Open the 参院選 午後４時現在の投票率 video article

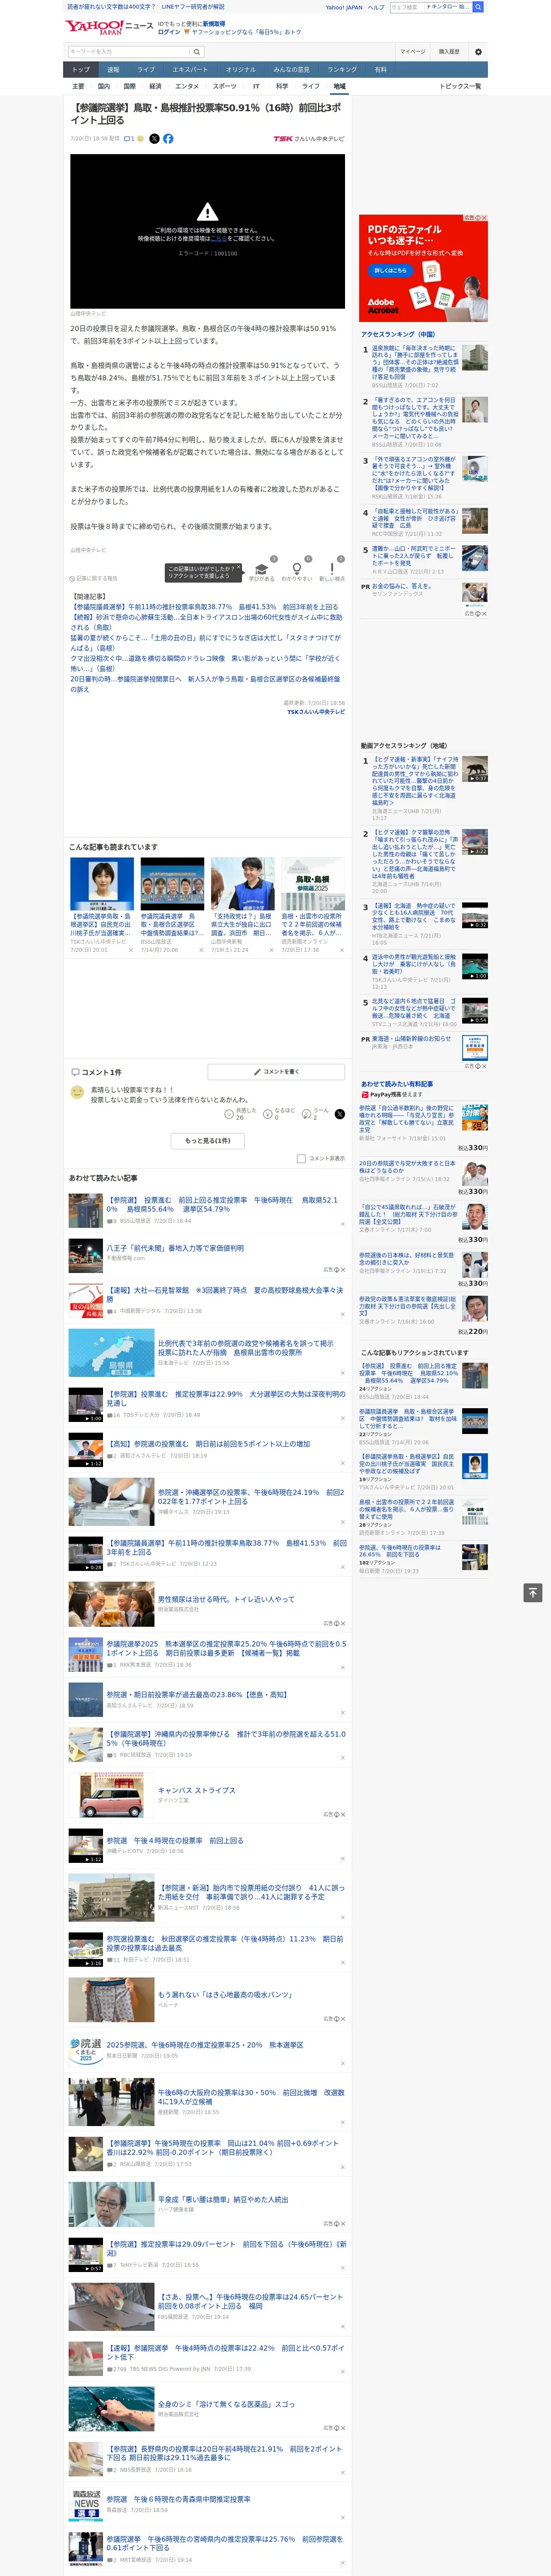click(175, 1840)
